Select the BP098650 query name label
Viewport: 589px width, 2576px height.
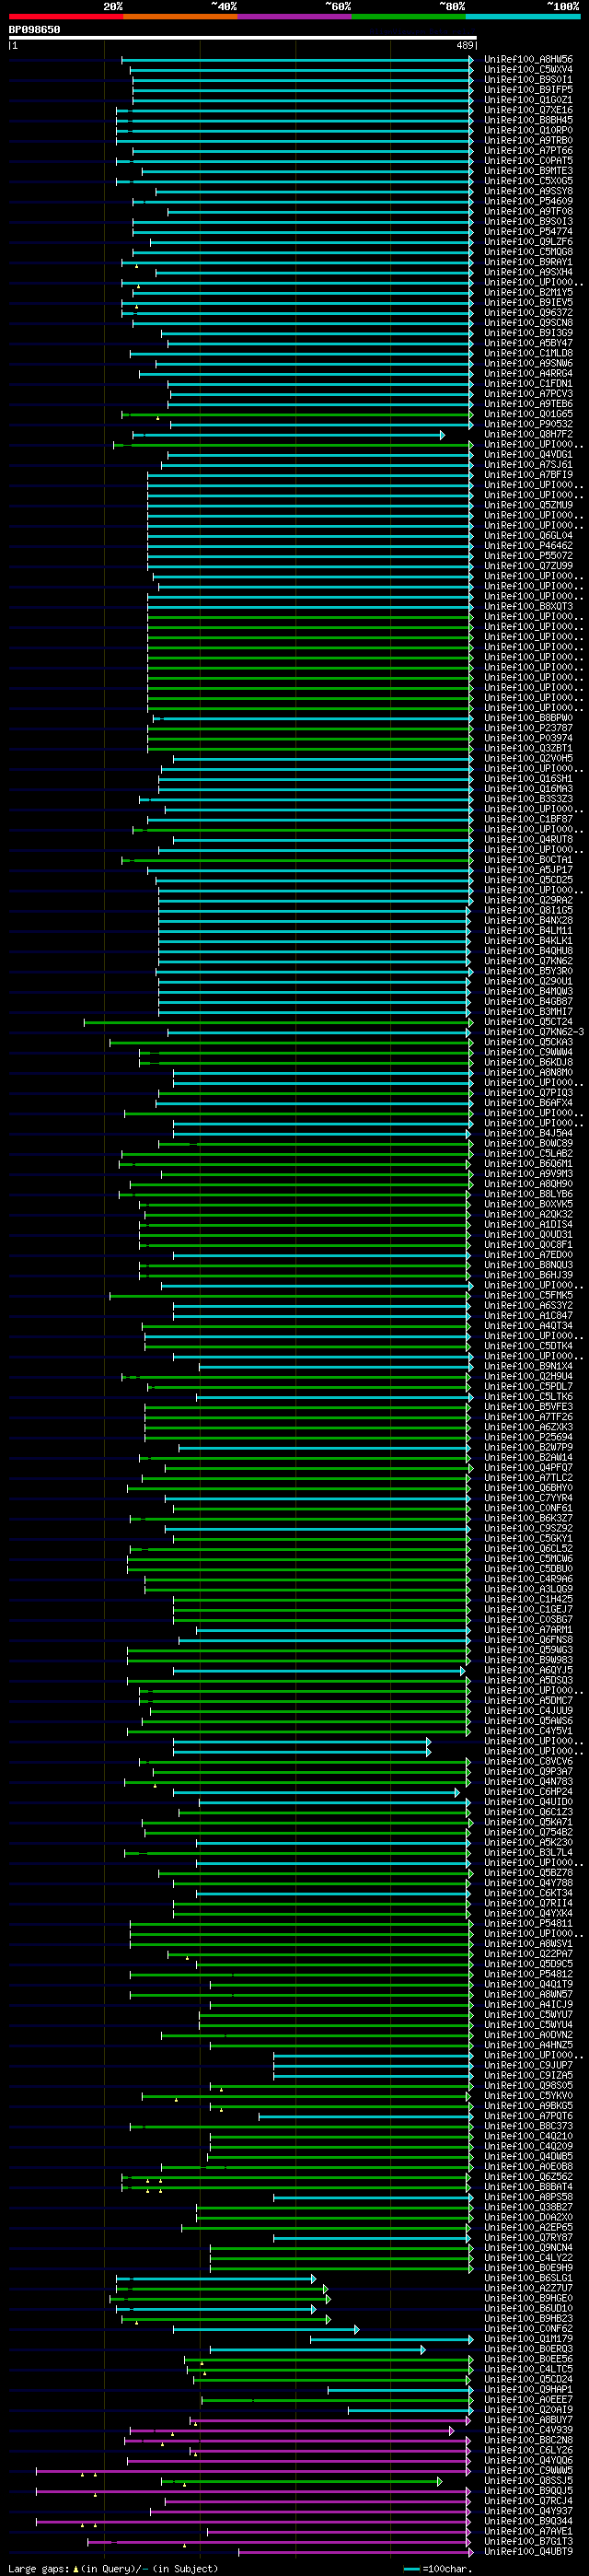[34, 30]
